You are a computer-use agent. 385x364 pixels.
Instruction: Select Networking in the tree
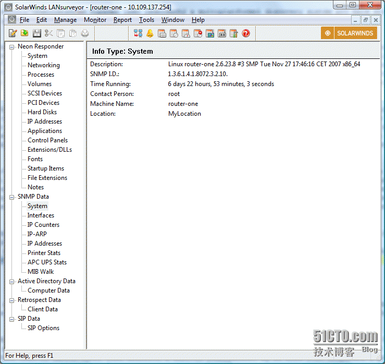point(44,65)
